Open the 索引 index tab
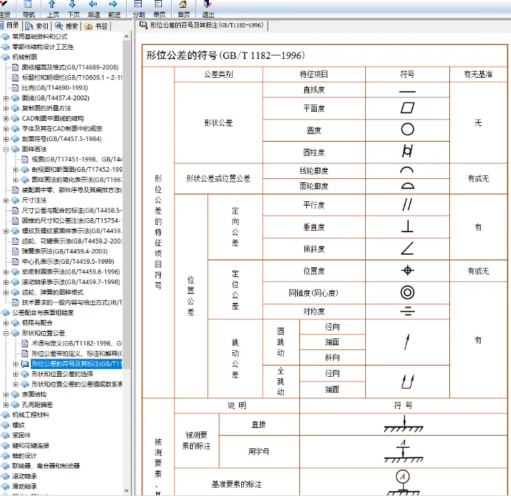Image resolution: width=511 pixels, height=496 pixels. [x=36, y=26]
